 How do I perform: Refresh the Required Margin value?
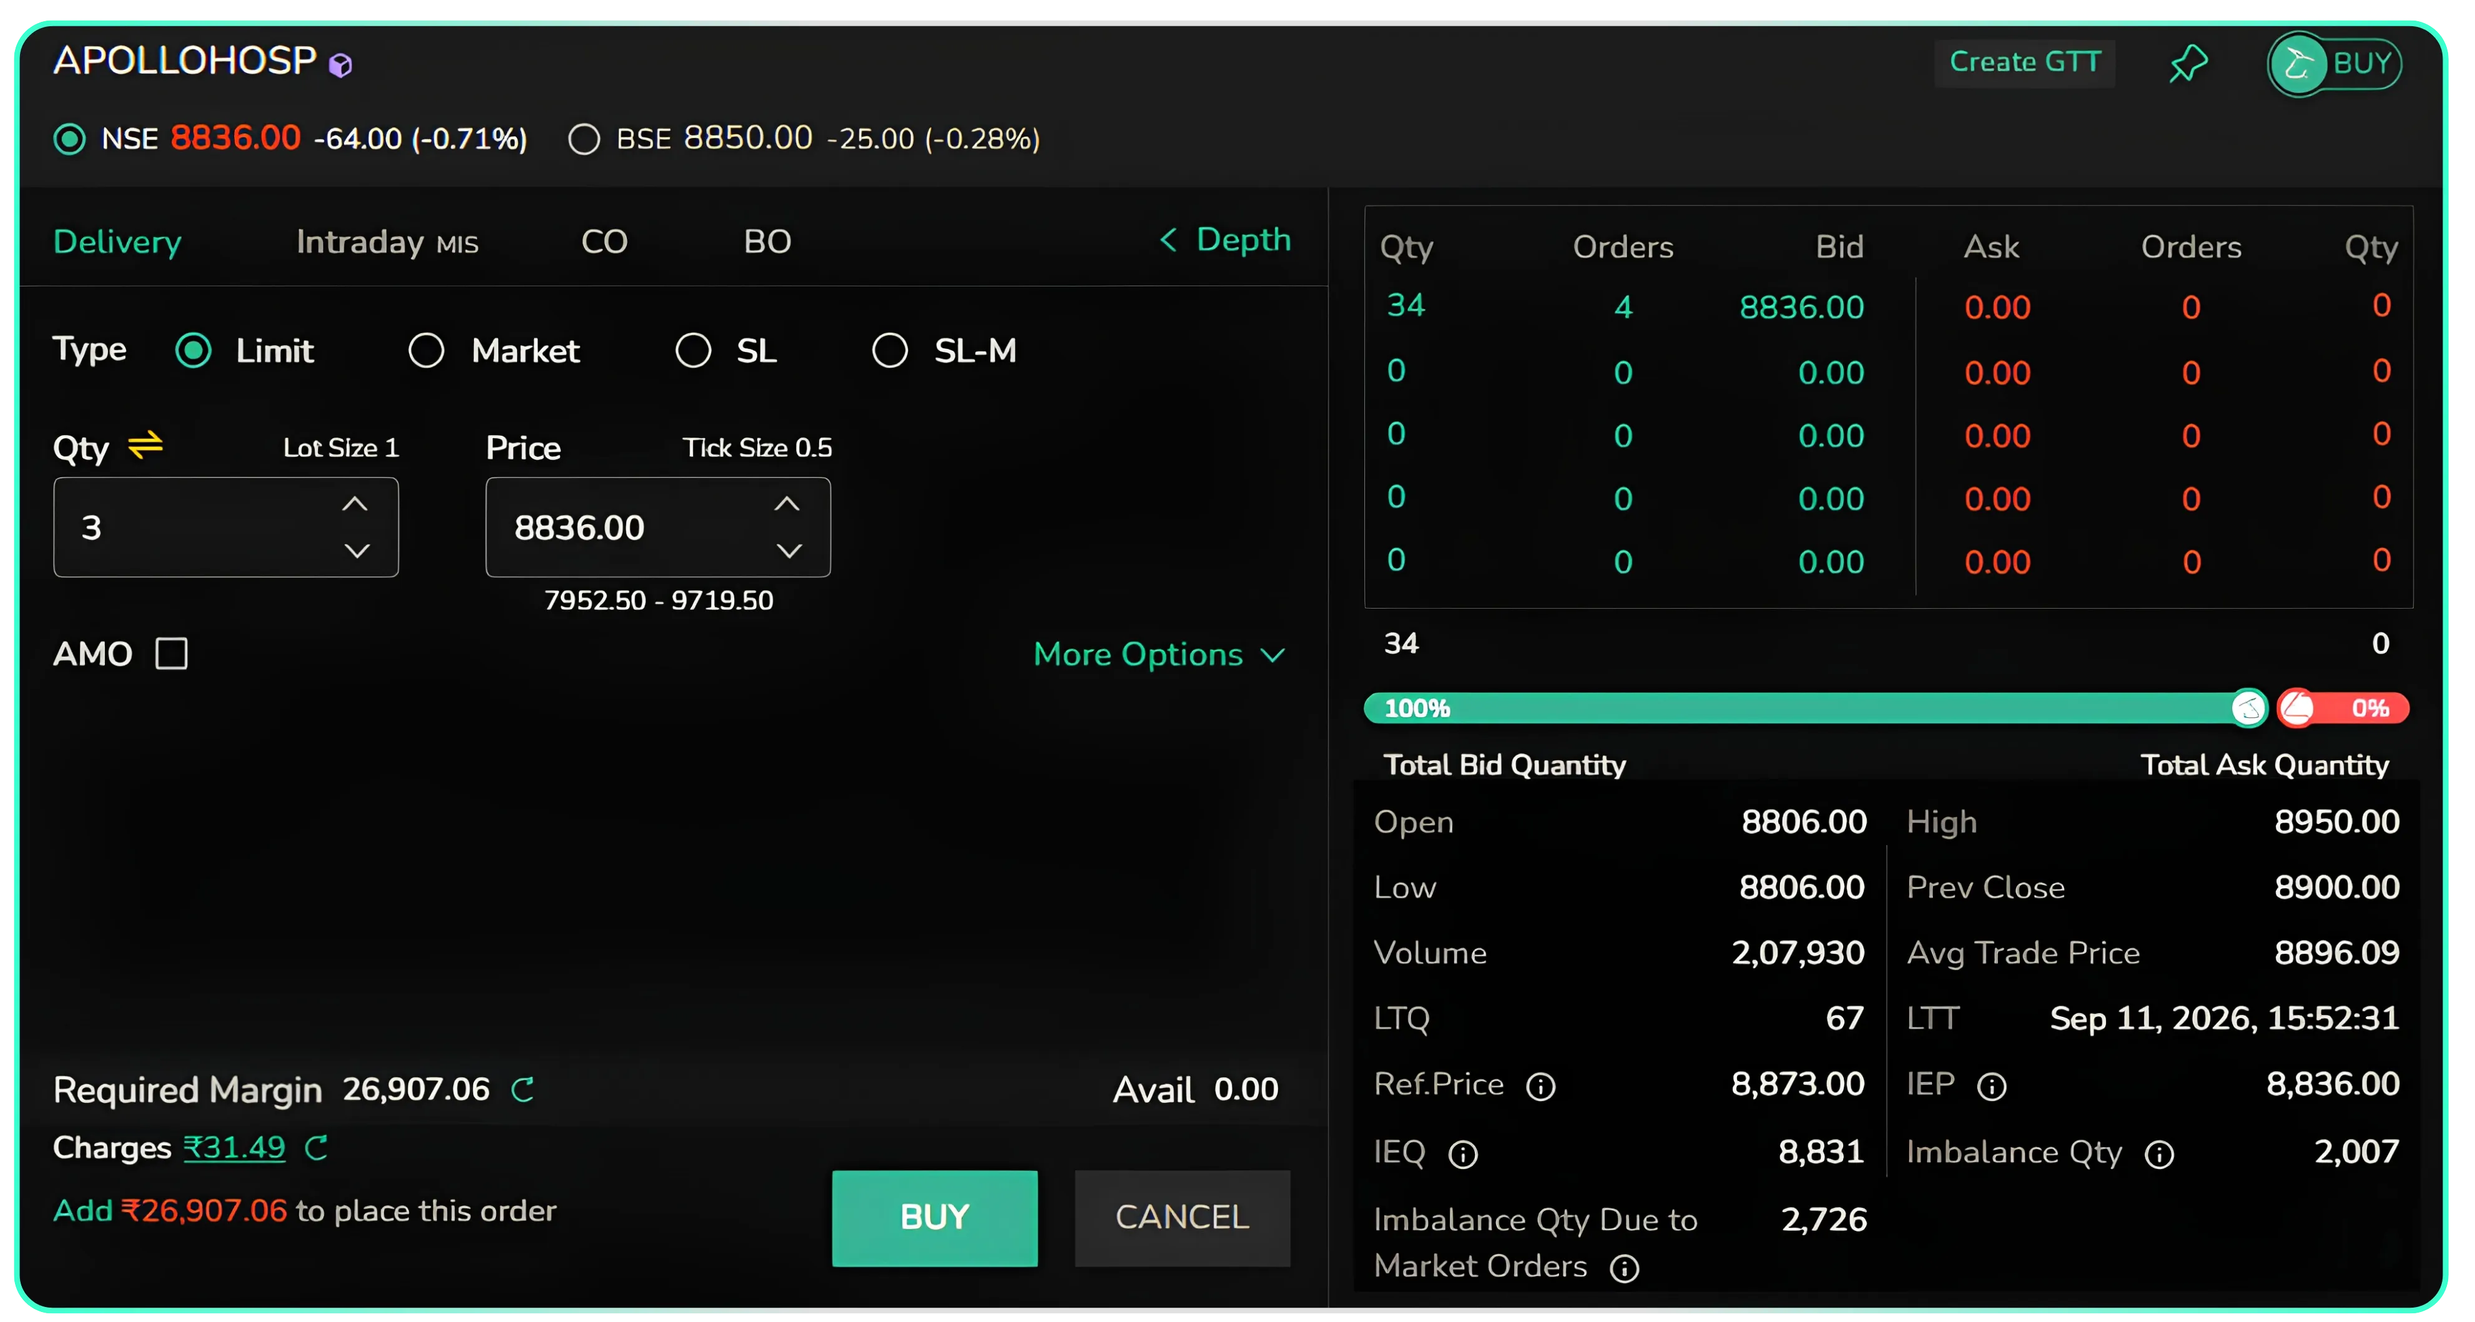point(523,1090)
